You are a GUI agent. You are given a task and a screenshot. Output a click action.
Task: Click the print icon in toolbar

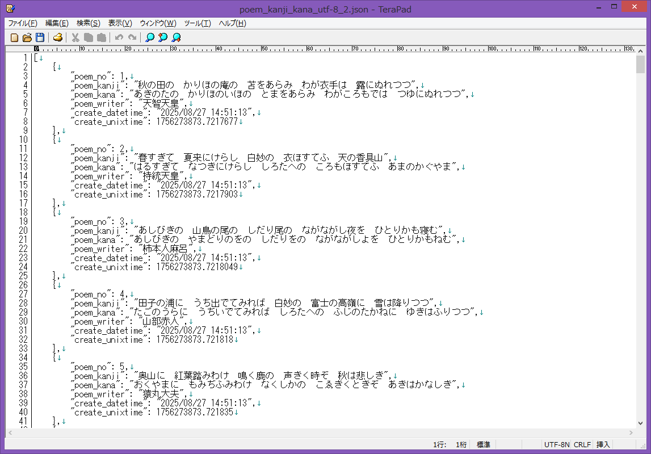pyautogui.click(x=57, y=37)
